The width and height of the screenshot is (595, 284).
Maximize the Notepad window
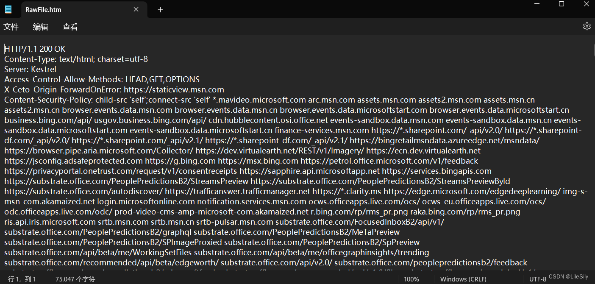click(x=562, y=4)
